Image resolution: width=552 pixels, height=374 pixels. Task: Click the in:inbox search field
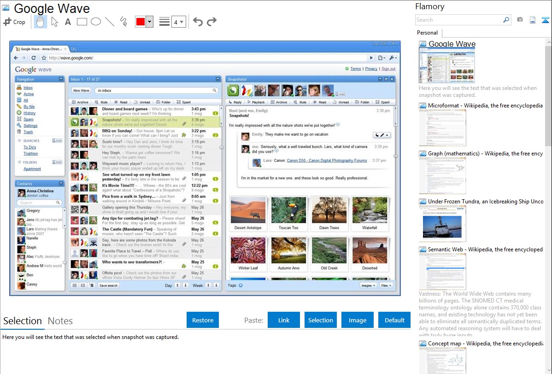156,90
